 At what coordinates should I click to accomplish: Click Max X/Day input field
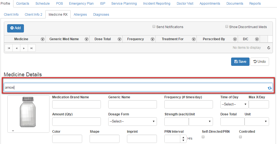[259, 104]
